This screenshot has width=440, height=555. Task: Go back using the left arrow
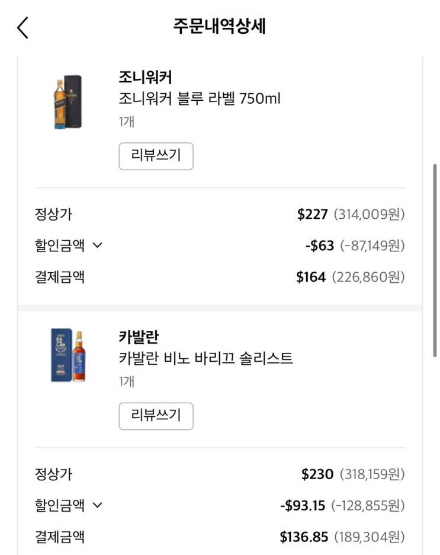23,28
